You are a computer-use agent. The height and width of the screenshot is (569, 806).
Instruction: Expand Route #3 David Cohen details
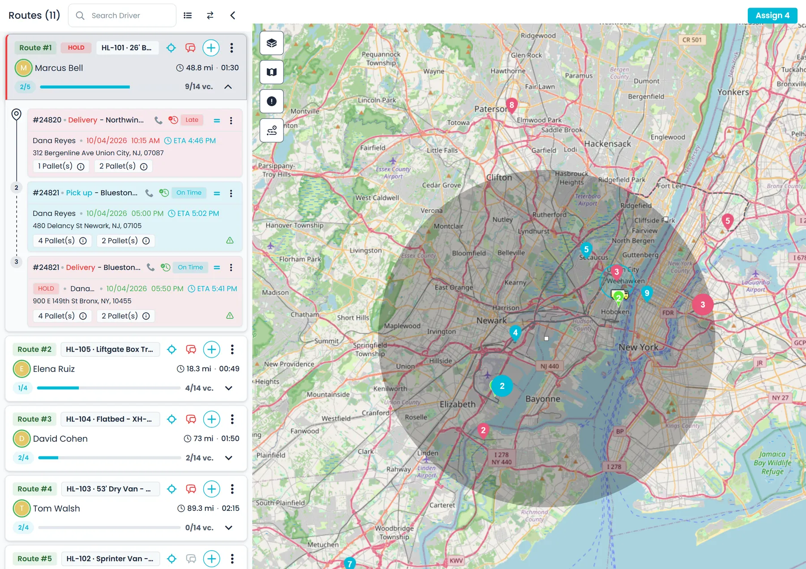tap(229, 458)
